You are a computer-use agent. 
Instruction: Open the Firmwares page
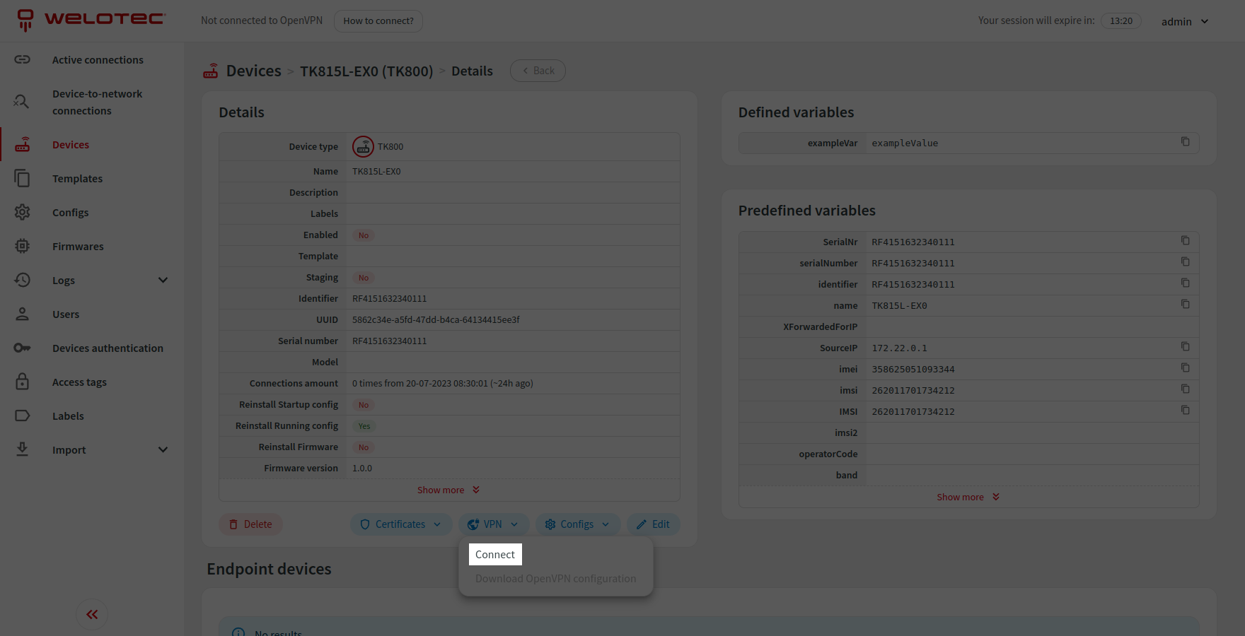coord(78,247)
